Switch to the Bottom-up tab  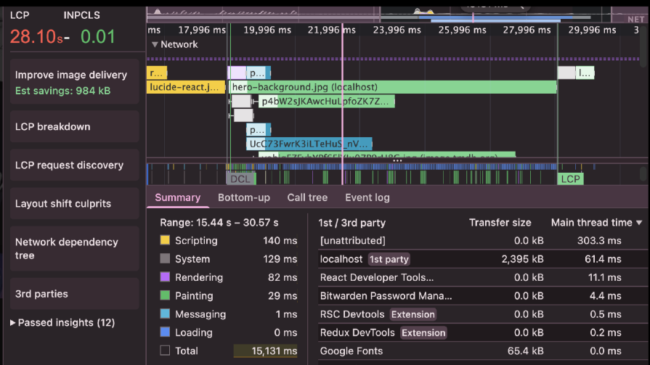tap(243, 197)
